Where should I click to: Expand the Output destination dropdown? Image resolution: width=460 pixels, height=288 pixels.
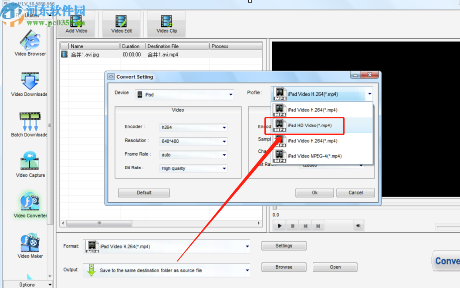click(x=247, y=270)
